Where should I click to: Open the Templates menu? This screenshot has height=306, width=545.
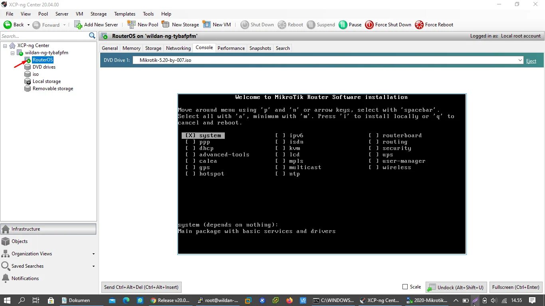click(x=125, y=14)
